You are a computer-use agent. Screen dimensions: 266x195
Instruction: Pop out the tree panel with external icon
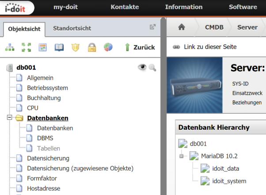[153, 27]
